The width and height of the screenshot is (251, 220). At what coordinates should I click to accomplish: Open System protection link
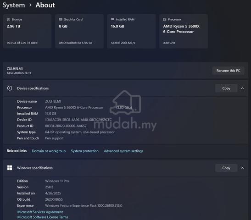coord(85,151)
